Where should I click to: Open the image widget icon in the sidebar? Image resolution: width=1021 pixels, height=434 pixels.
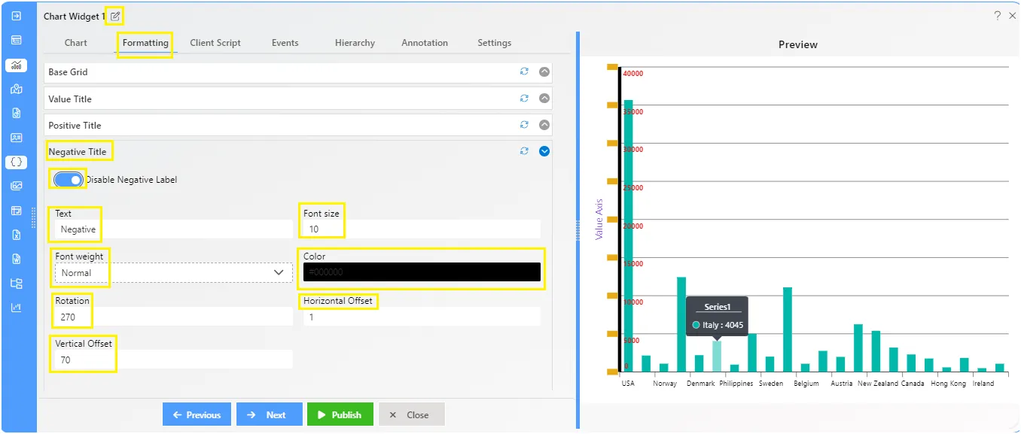tap(17, 187)
